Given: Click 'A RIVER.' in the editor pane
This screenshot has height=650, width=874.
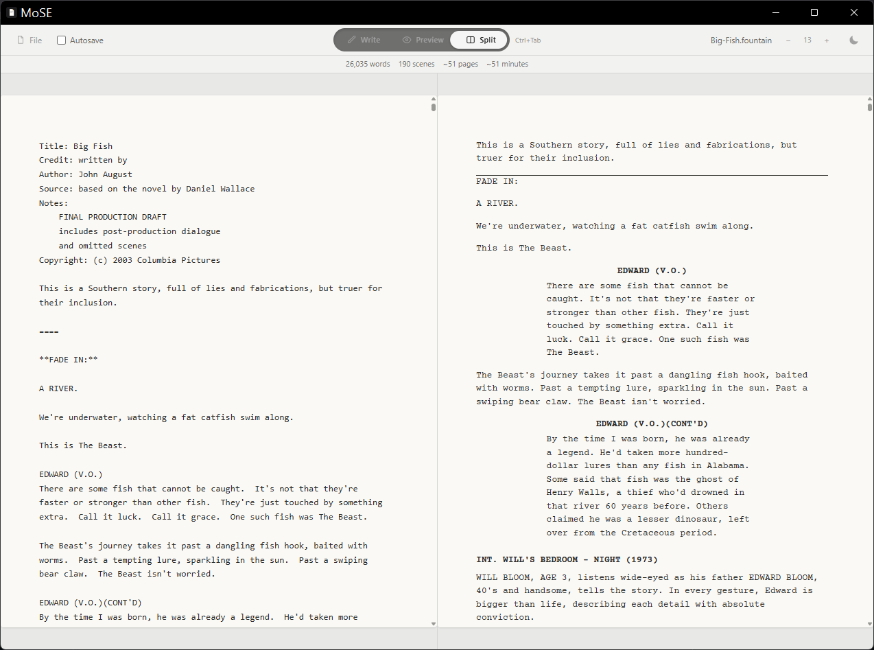Looking at the screenshot, I should click(x=58, y=388).
